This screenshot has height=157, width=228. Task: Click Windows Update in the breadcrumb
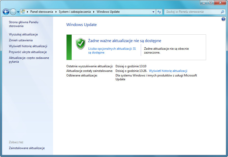point(108,12)
